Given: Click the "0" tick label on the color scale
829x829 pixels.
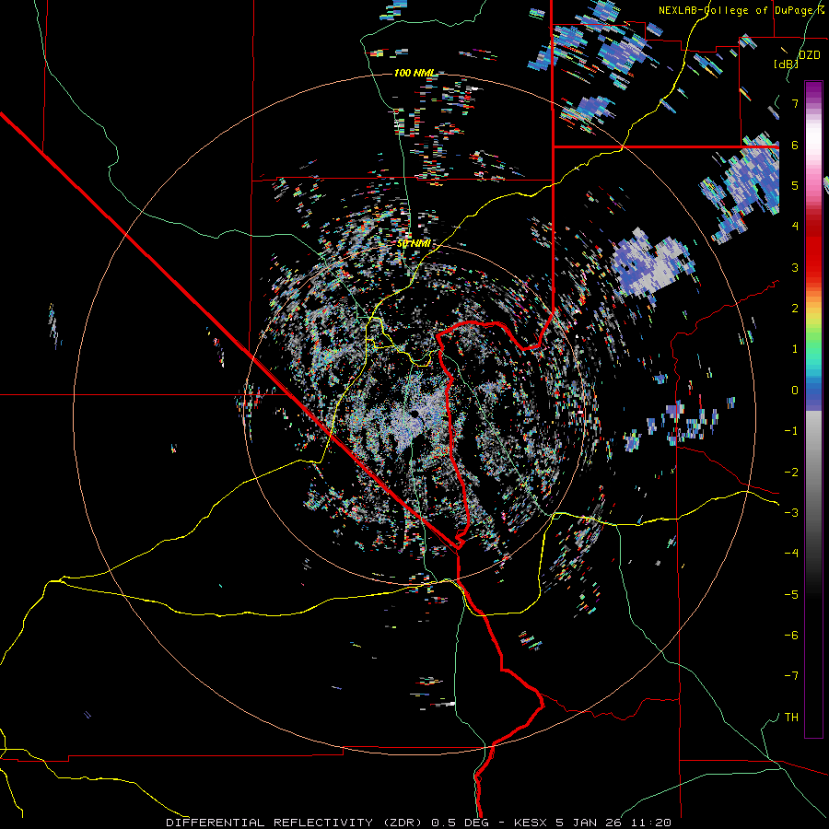Looking at the screenshot, I should click(x=795, y=391).
